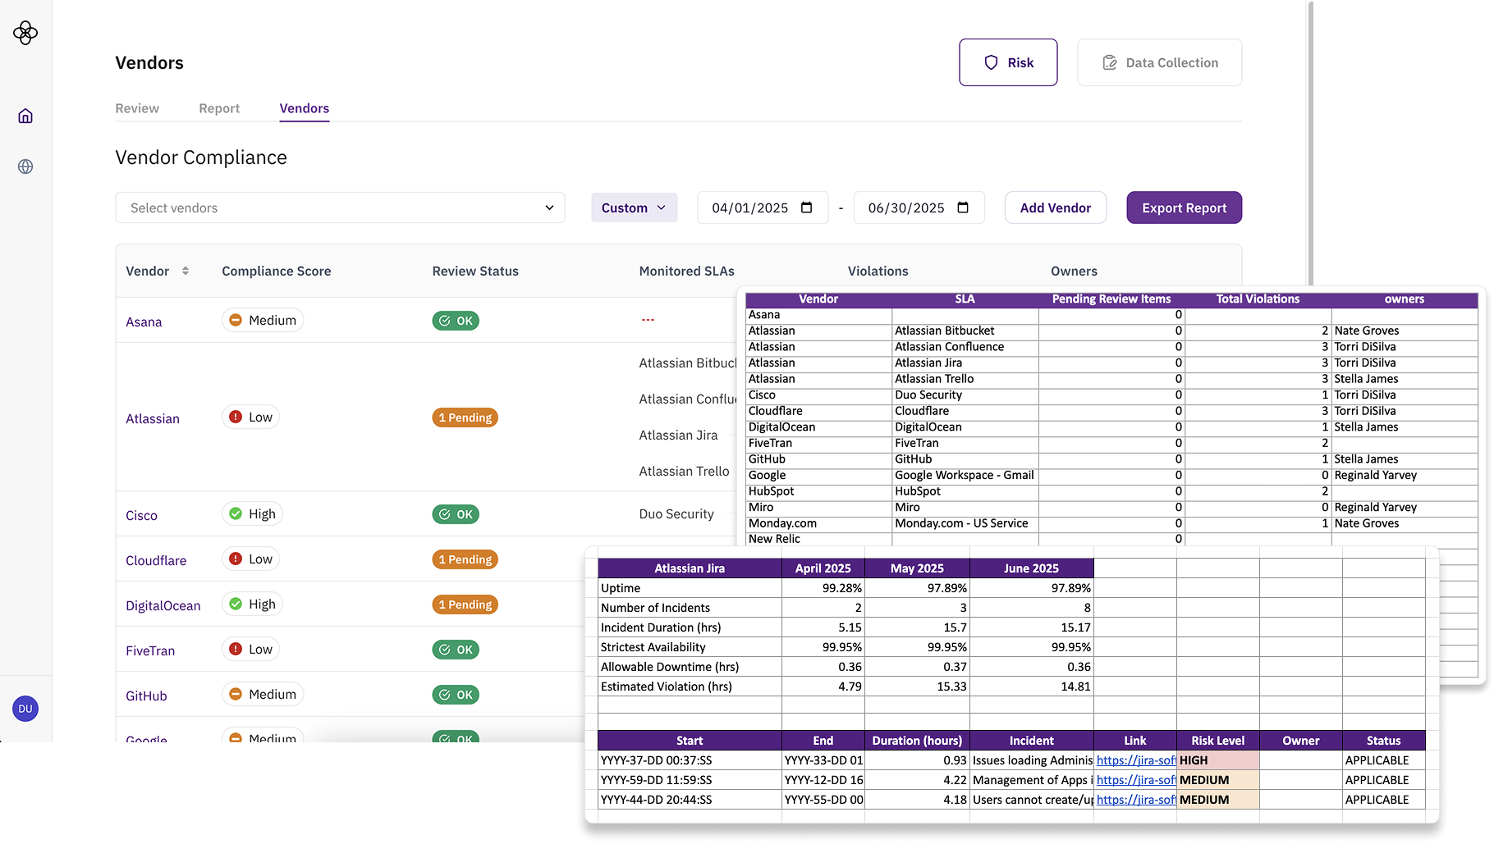Open the Atlassian vendor link

(x=153, y=418)
